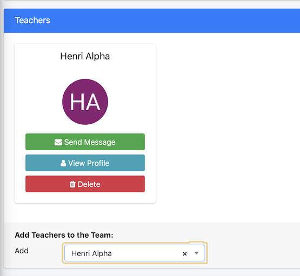Expand the teacher select dropdown arrow
The width and height of the screenshot is (300, 276).
point(196,253)
